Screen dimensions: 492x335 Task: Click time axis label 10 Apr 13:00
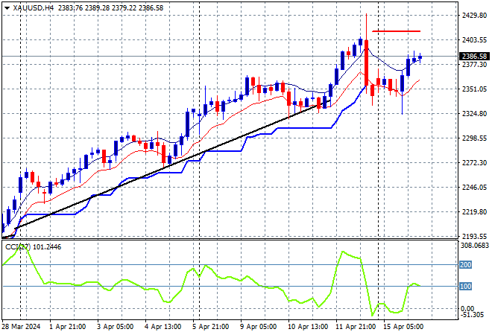308,327
